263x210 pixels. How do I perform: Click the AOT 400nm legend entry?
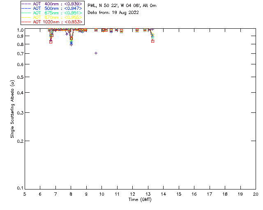coord(52,4)
